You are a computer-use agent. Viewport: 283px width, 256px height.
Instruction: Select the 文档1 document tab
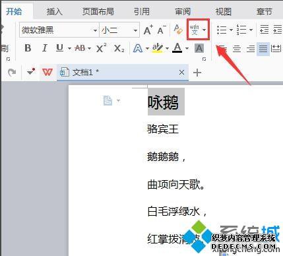click(x=123, y=73)
